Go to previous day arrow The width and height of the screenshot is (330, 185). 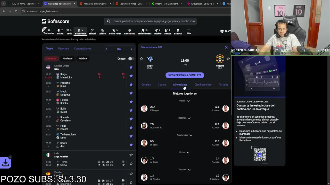pos(106,49)
